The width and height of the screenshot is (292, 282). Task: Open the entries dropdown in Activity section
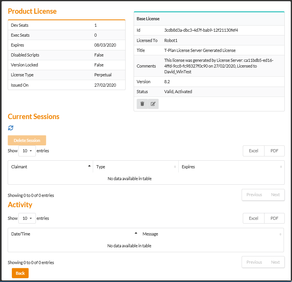pyautogui.click(x=27, y=218)
